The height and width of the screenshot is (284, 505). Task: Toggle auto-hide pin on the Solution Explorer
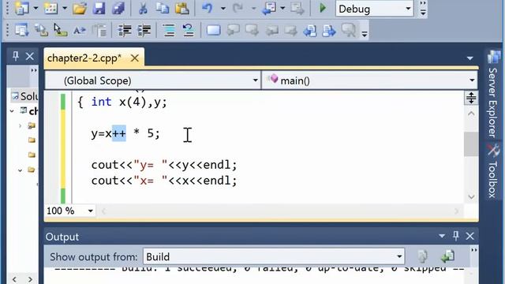16,56
